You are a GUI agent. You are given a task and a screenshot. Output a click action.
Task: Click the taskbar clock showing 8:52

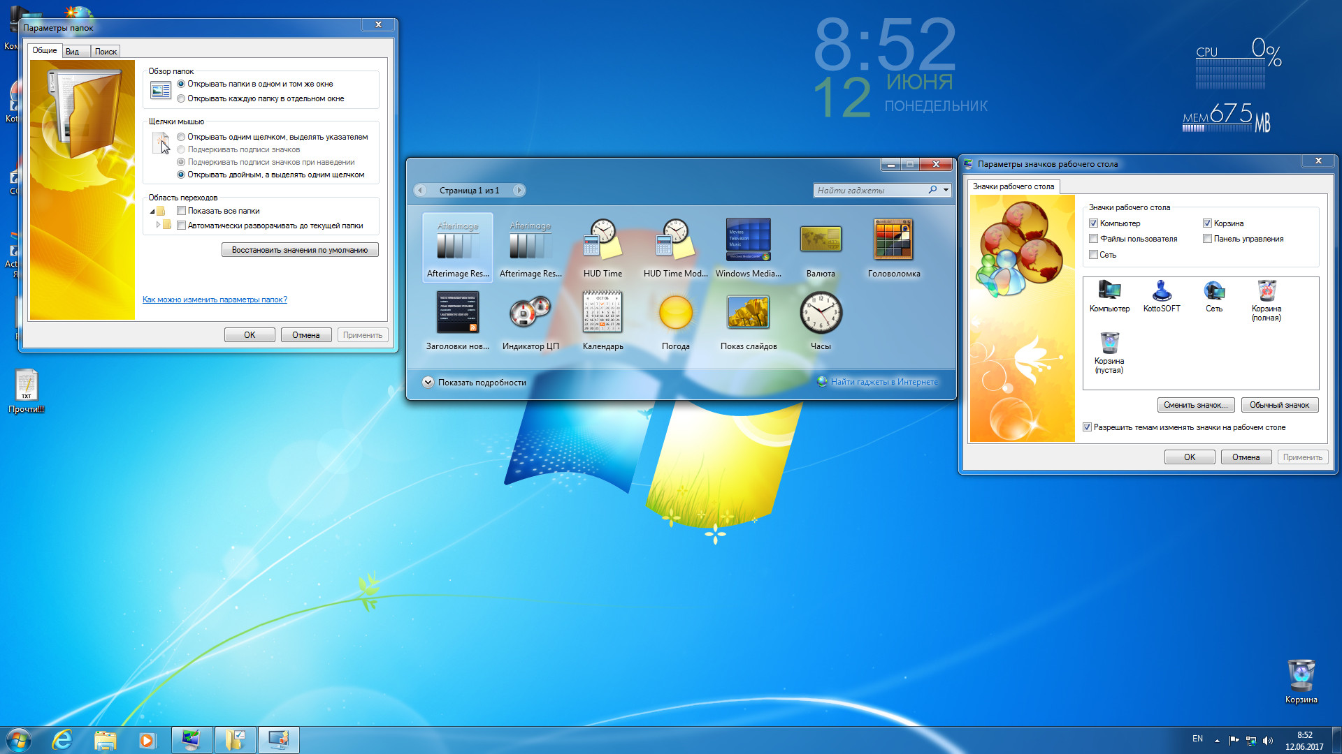point(1304,741)
